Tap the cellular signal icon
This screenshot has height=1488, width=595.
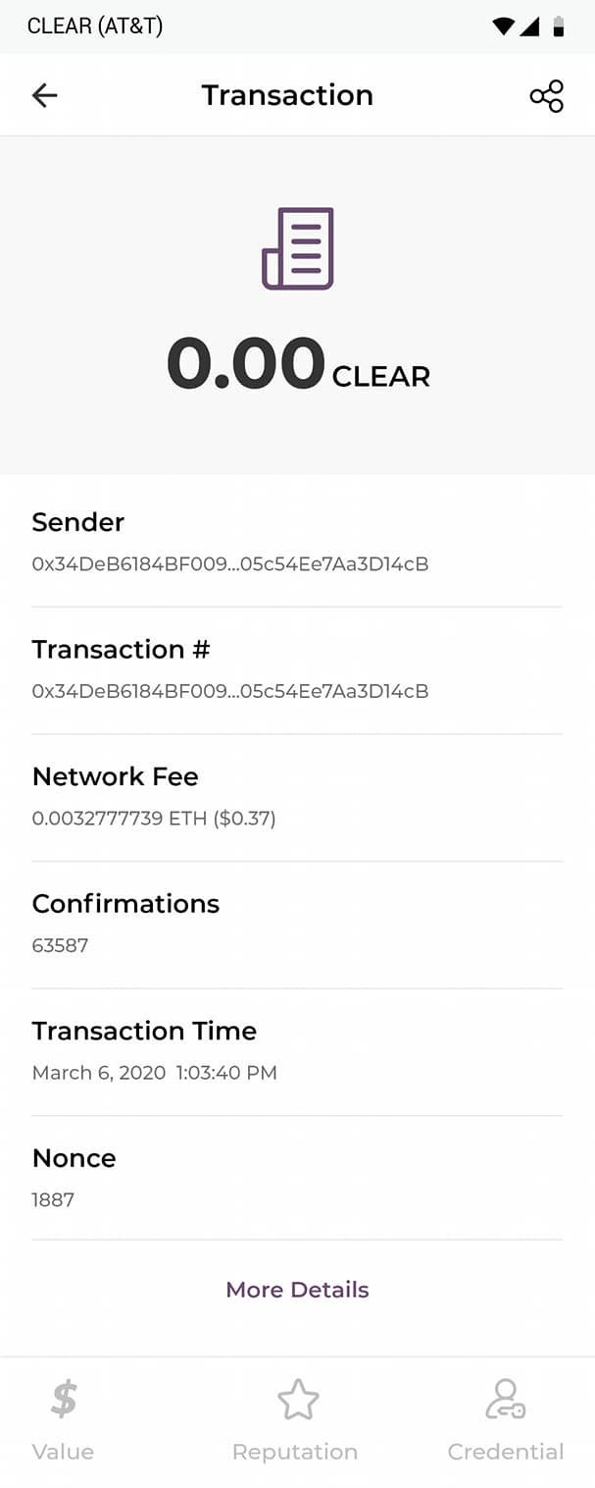[x=530, y=27]
